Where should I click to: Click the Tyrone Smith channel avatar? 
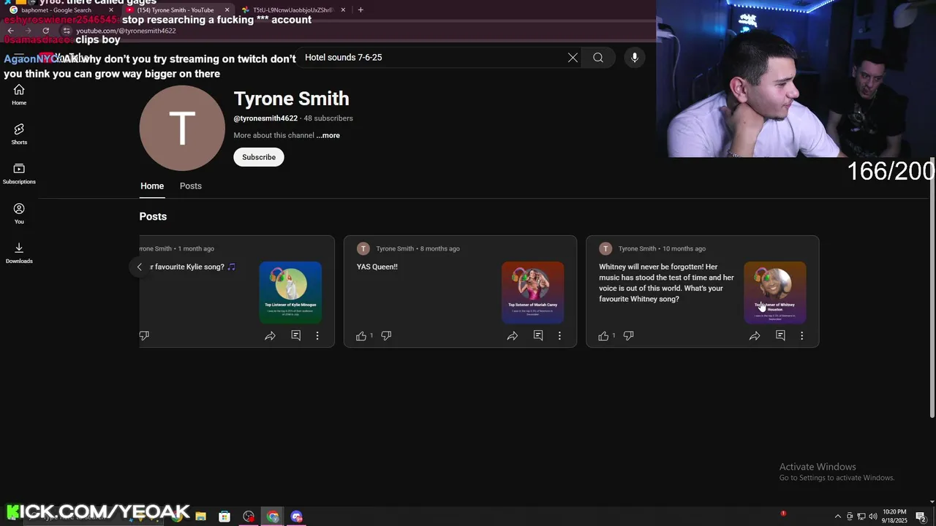pyautogui.click(x=182, y=128)
